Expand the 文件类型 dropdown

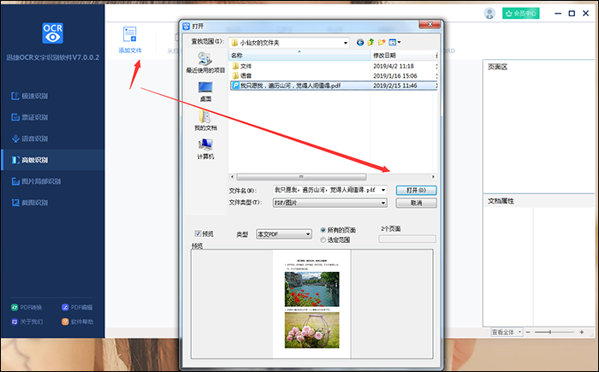click(383, 203)
